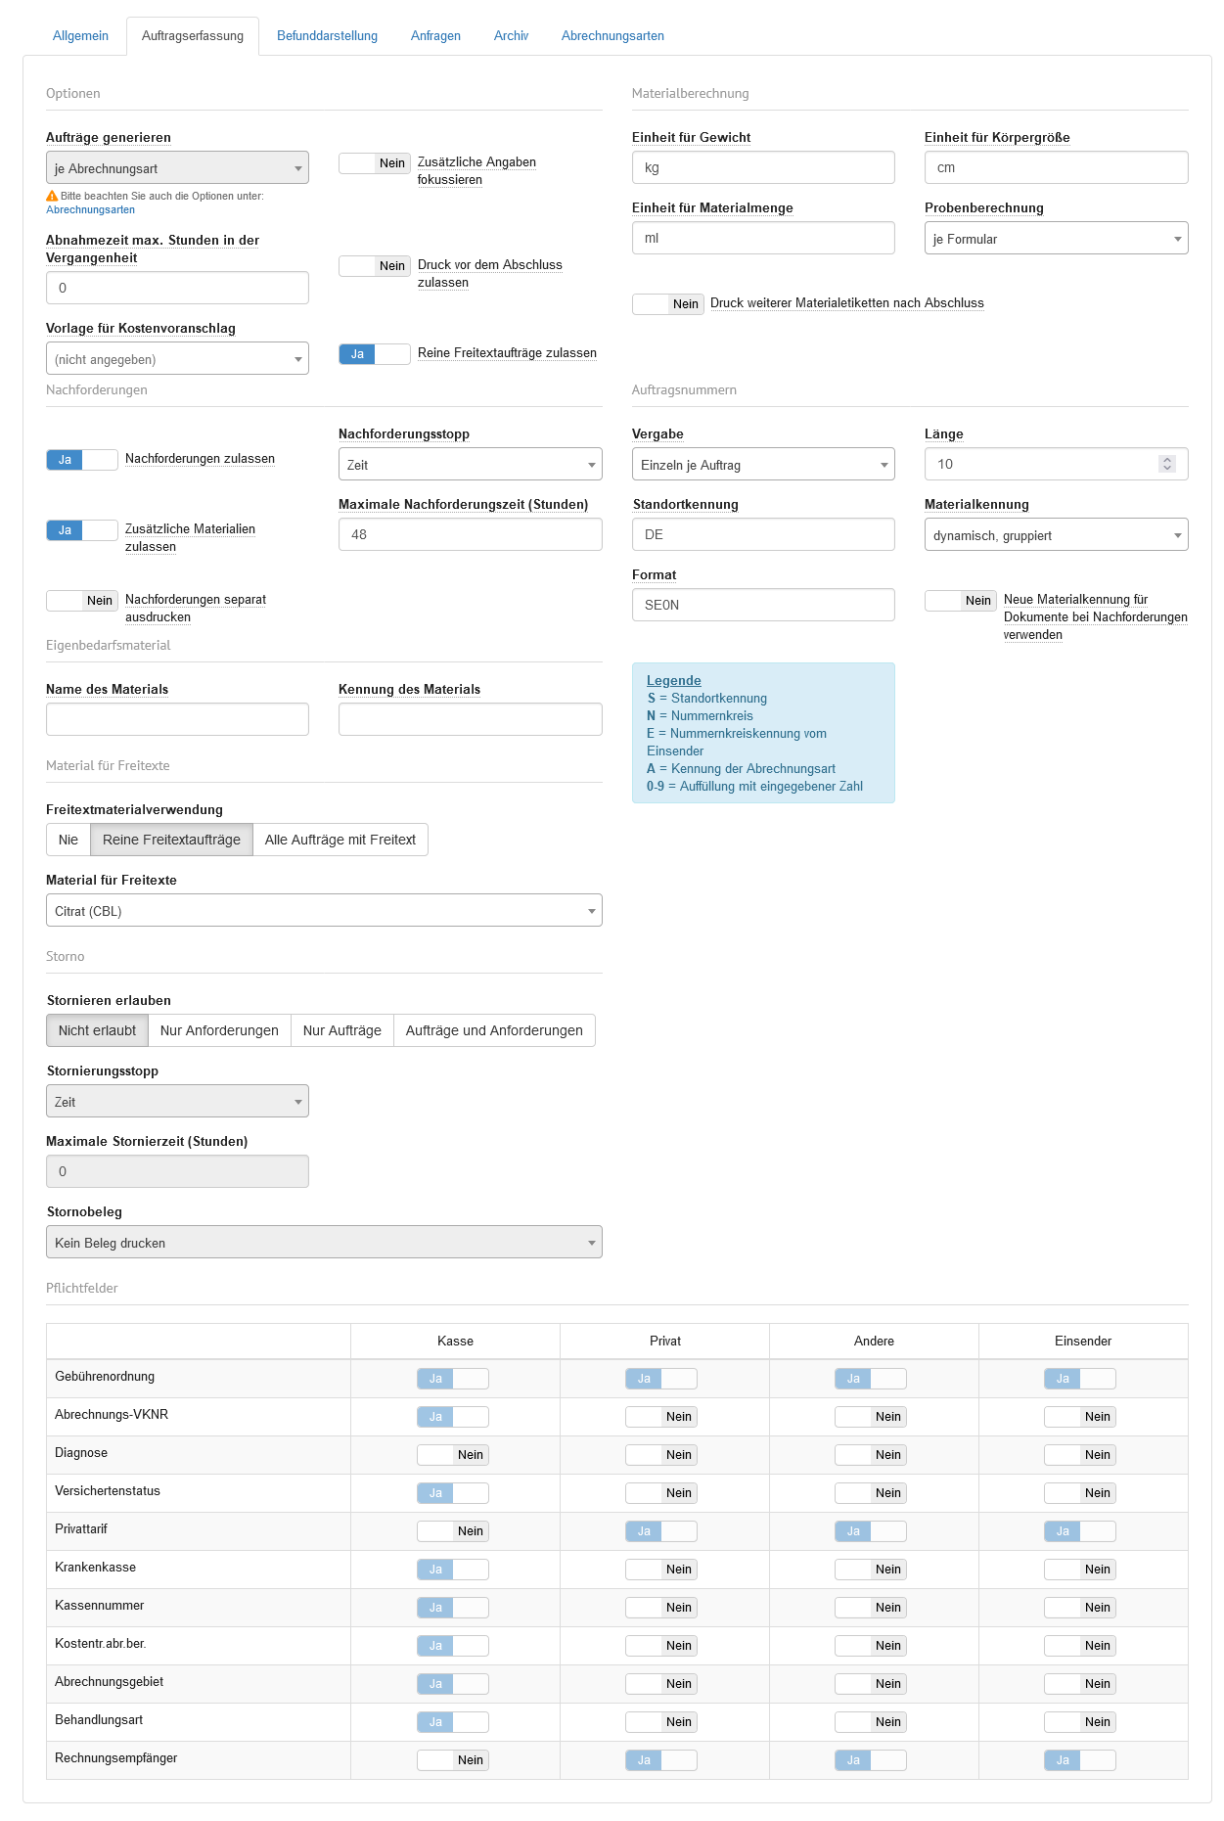
Task: Select Alle Aufträge mit Freitext button
Action: tap(340, 840)
